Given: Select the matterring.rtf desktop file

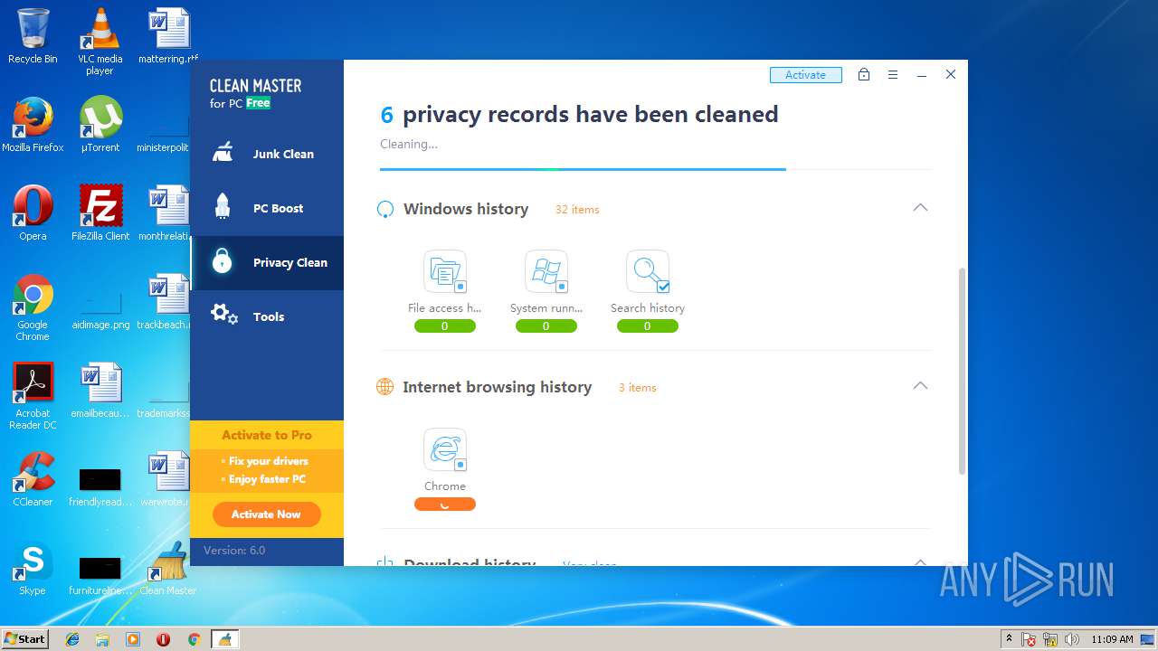Looking at the screenshot, I should [x=168, y=36].
